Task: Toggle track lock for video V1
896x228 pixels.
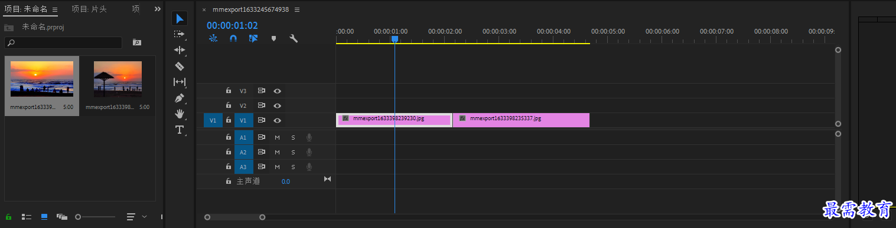Action: click(229, 120)
